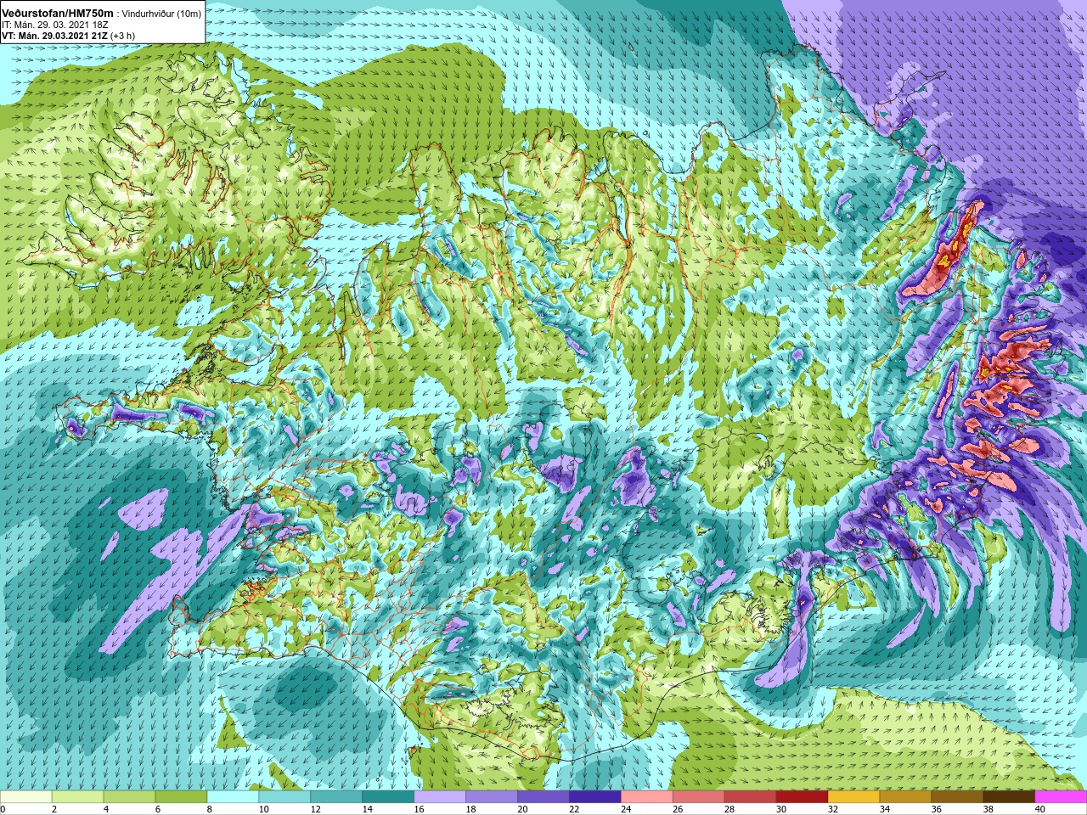Click the 6–8 olive green legend swatch
This screenshot has width=1087, height=815.
tap(181, 796)
